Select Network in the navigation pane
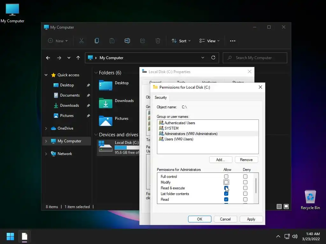The height and width of the screenshot is (244, 326). coord(65,154)
